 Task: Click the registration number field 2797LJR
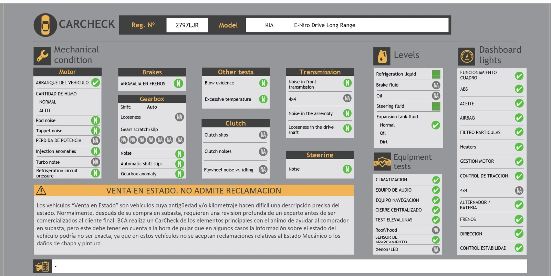[x=187, y=25]
